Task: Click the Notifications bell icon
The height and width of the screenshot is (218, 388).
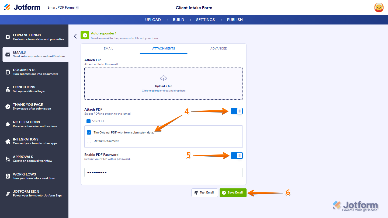Action: 8,124
